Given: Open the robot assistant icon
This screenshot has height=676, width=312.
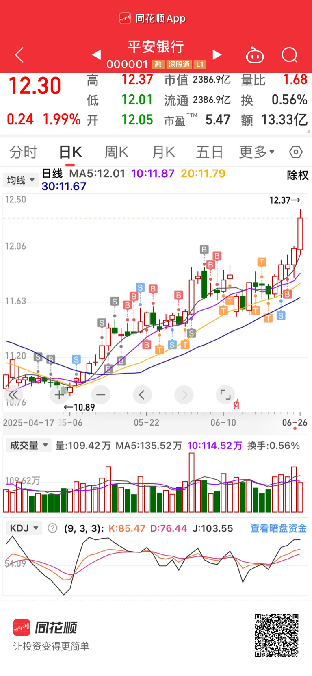Looking at the screenshot, I should point(255,55).
